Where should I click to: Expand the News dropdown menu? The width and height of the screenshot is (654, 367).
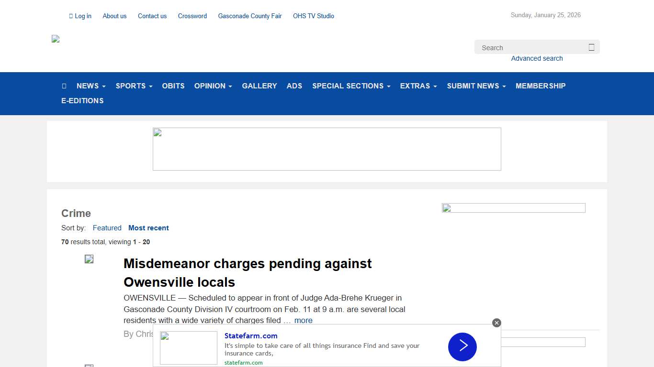point(90,86)
